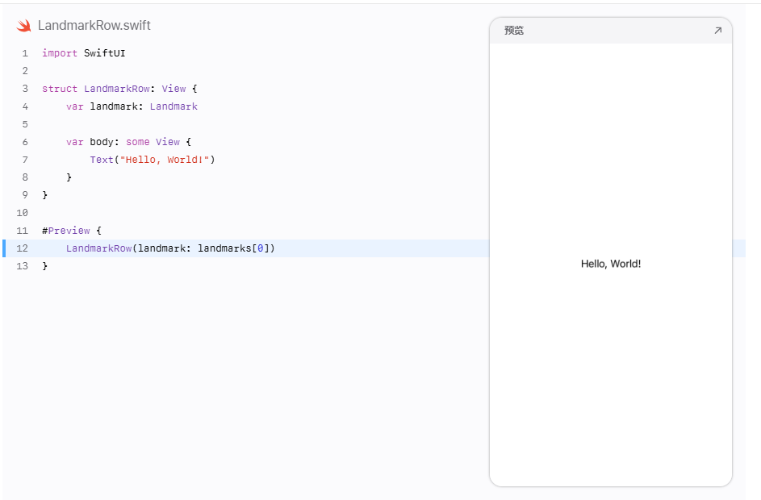
Task: Select the 预览 preview header label
Action: click(x=514, y=31)
